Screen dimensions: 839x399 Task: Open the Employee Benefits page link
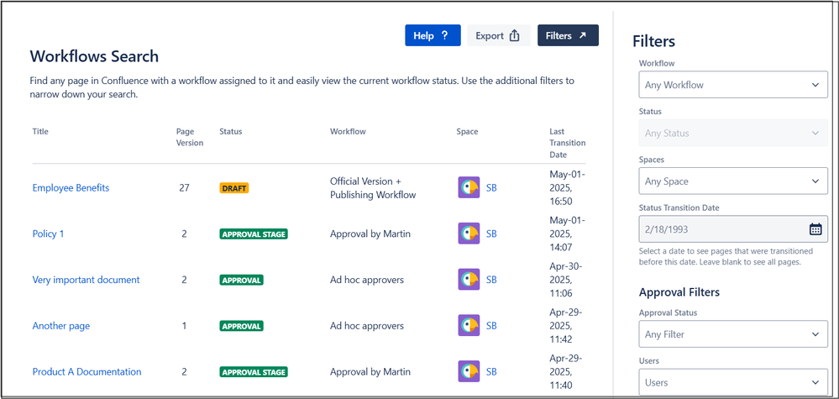coord(71,187)
